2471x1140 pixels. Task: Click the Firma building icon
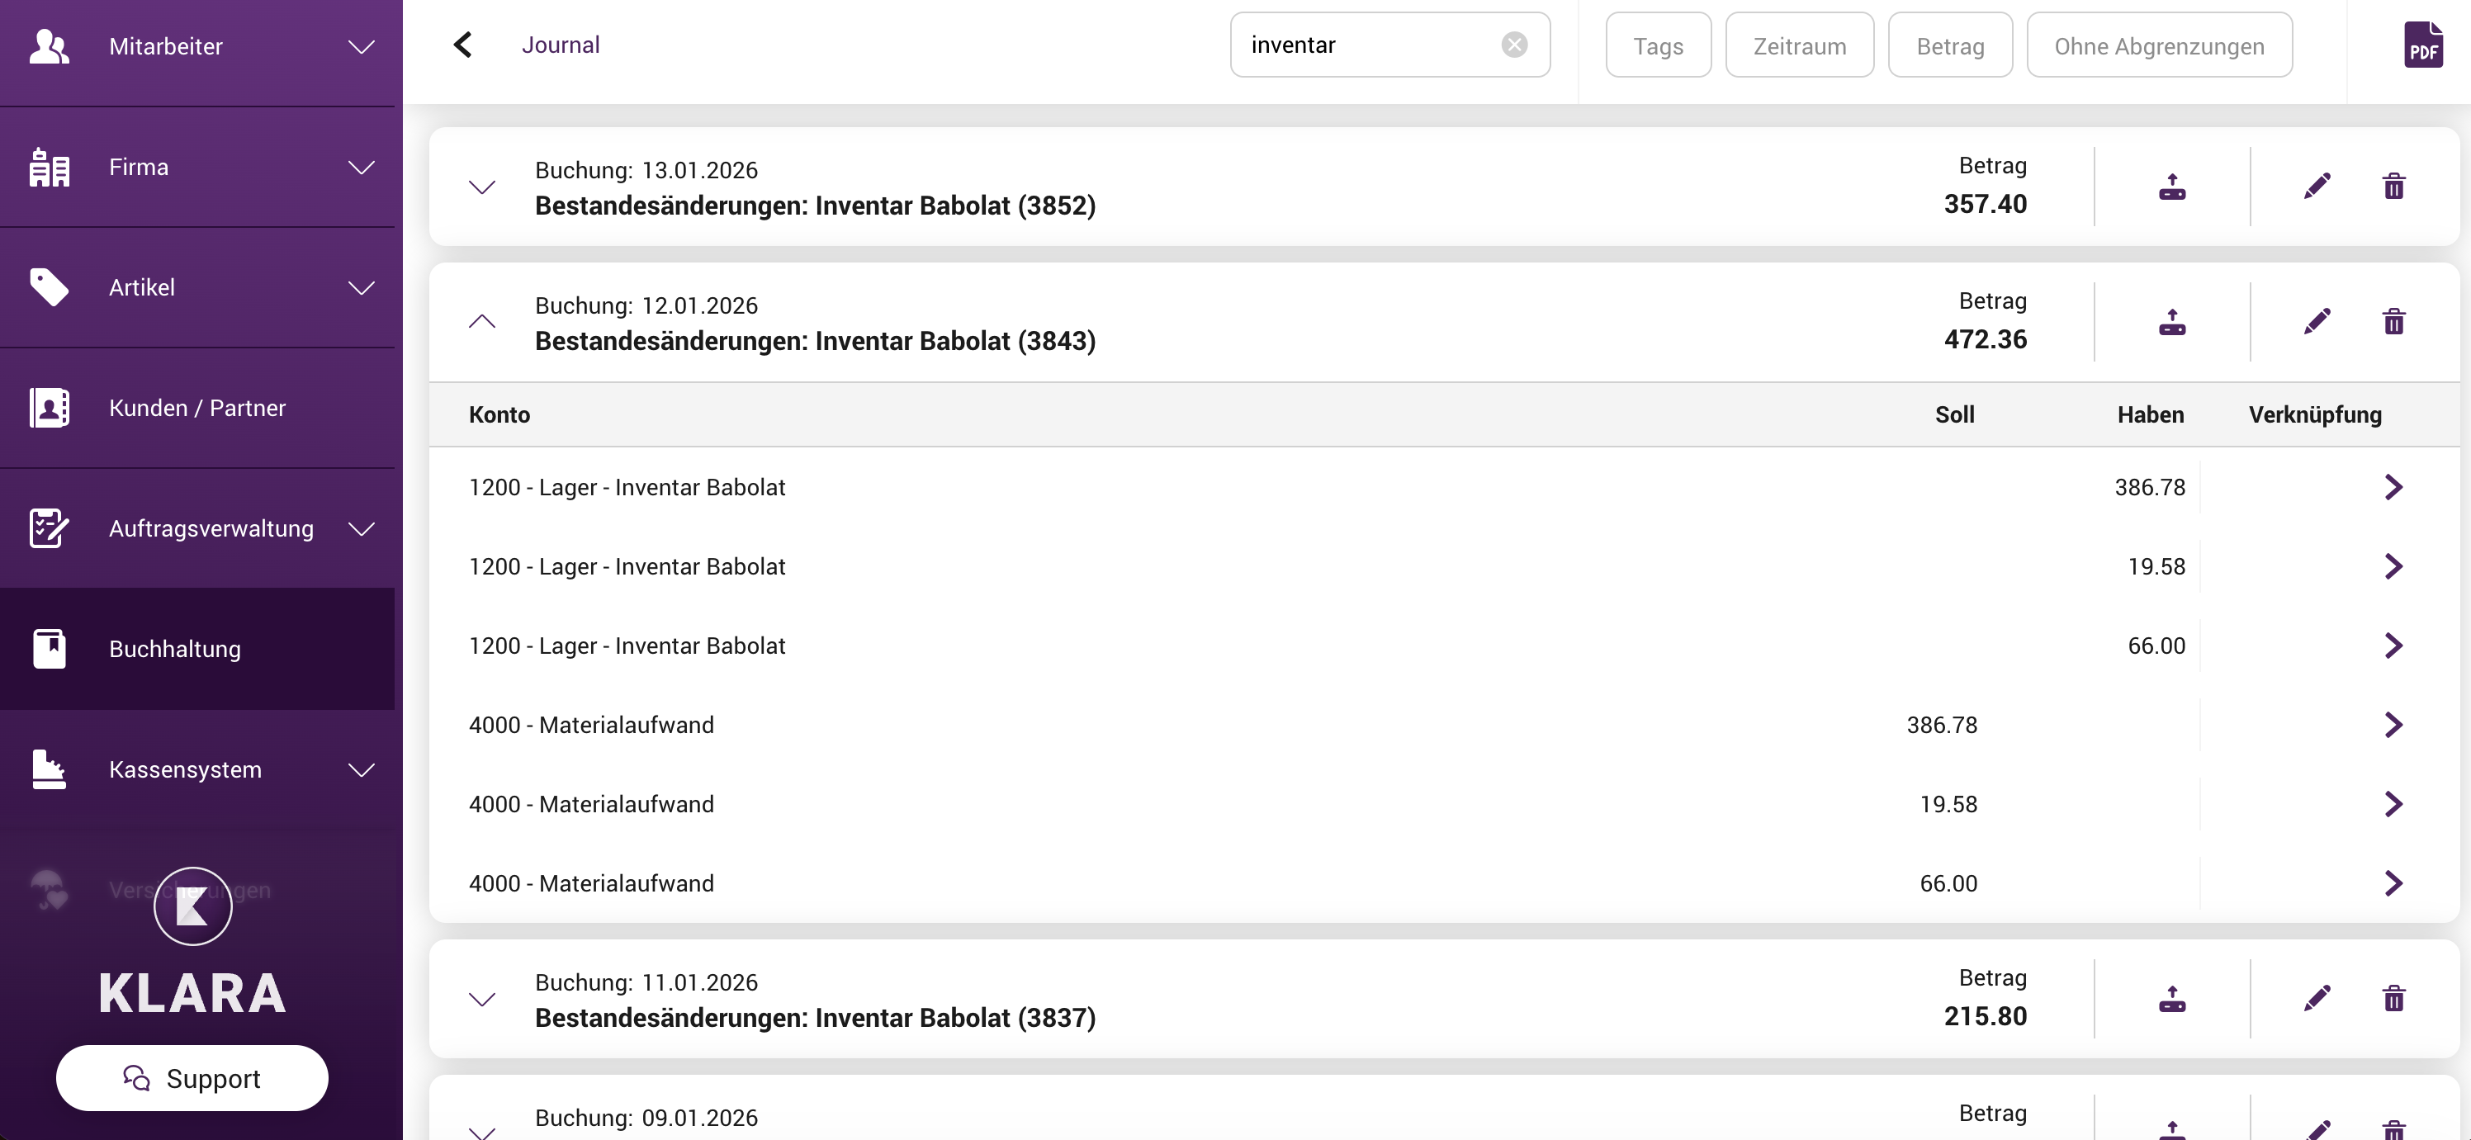[49, 167]
